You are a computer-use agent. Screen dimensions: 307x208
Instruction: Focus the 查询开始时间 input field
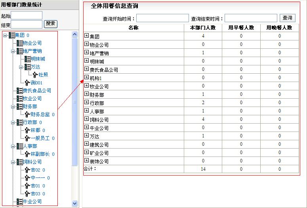pos(162,18)
